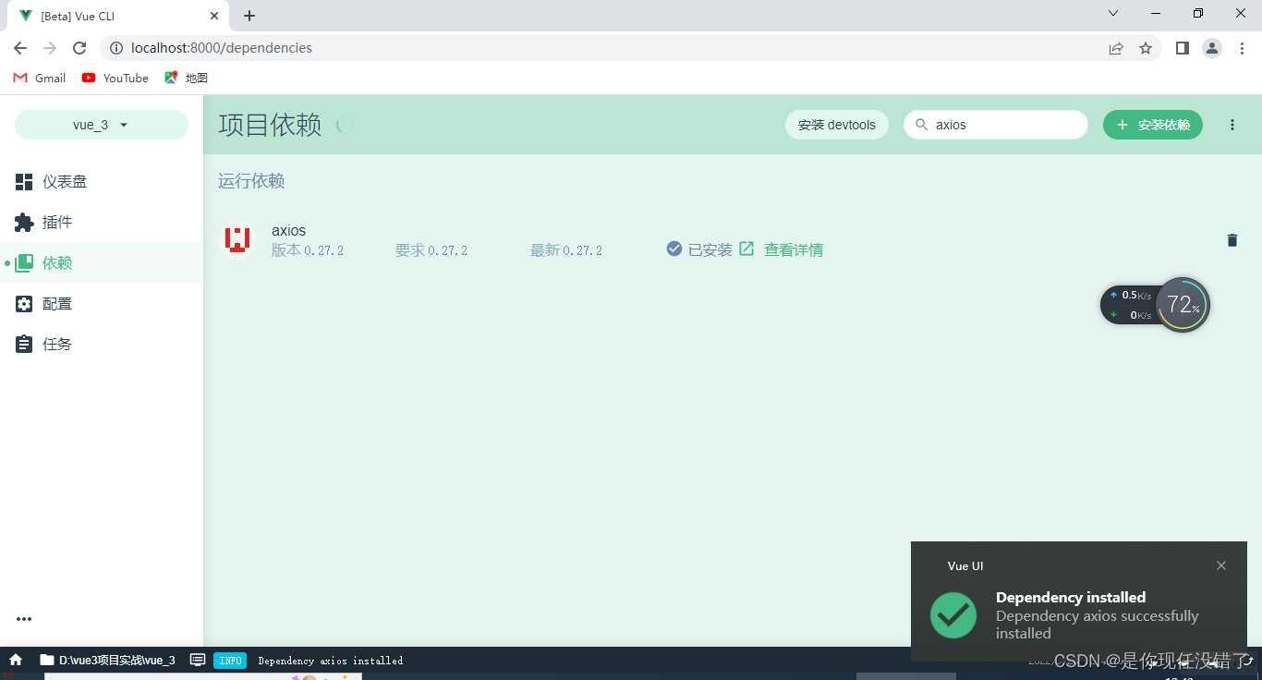Screen dimensions: 1262x680
Task: Click the status bar logs icon
Action: point(197,661)
